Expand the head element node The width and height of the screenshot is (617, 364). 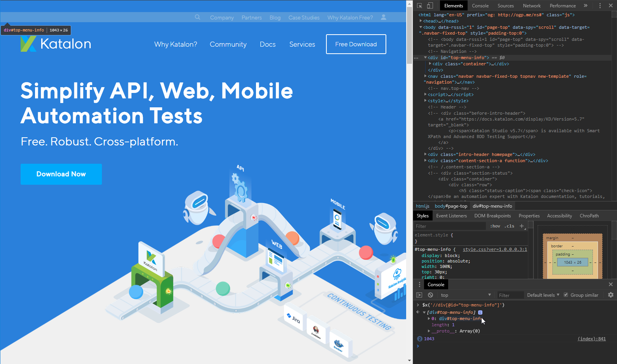(x=421, y=21)
